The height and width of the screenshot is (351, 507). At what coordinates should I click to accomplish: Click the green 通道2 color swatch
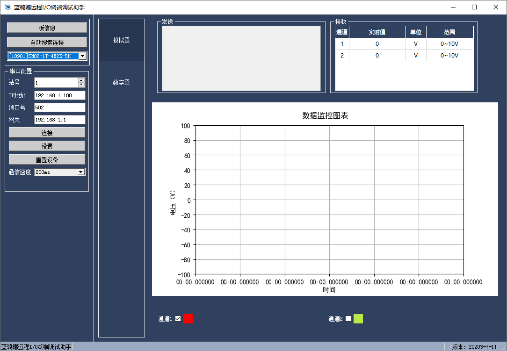point(358,319)
